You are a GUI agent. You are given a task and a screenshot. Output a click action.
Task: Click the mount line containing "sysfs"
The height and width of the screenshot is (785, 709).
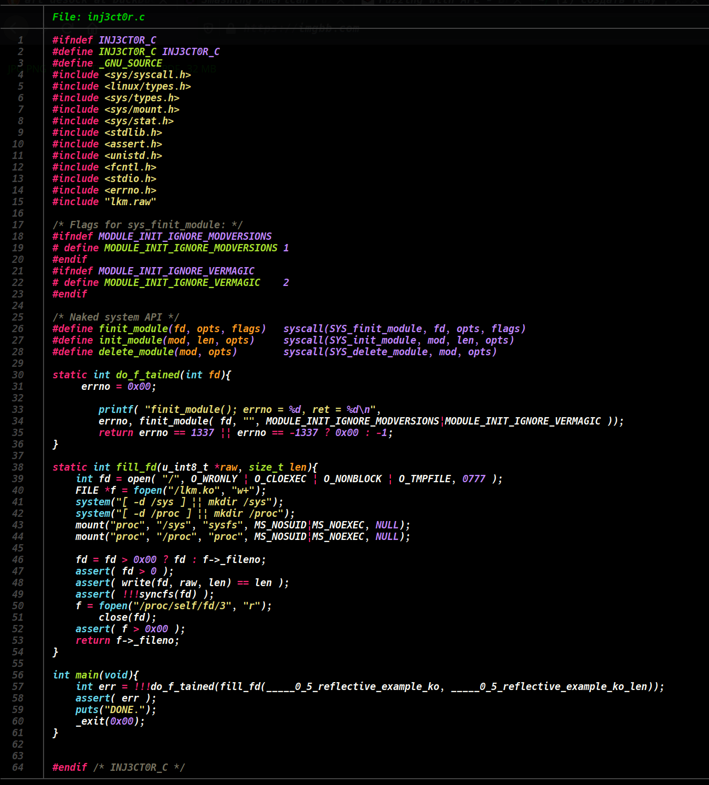tap(243, 525)
